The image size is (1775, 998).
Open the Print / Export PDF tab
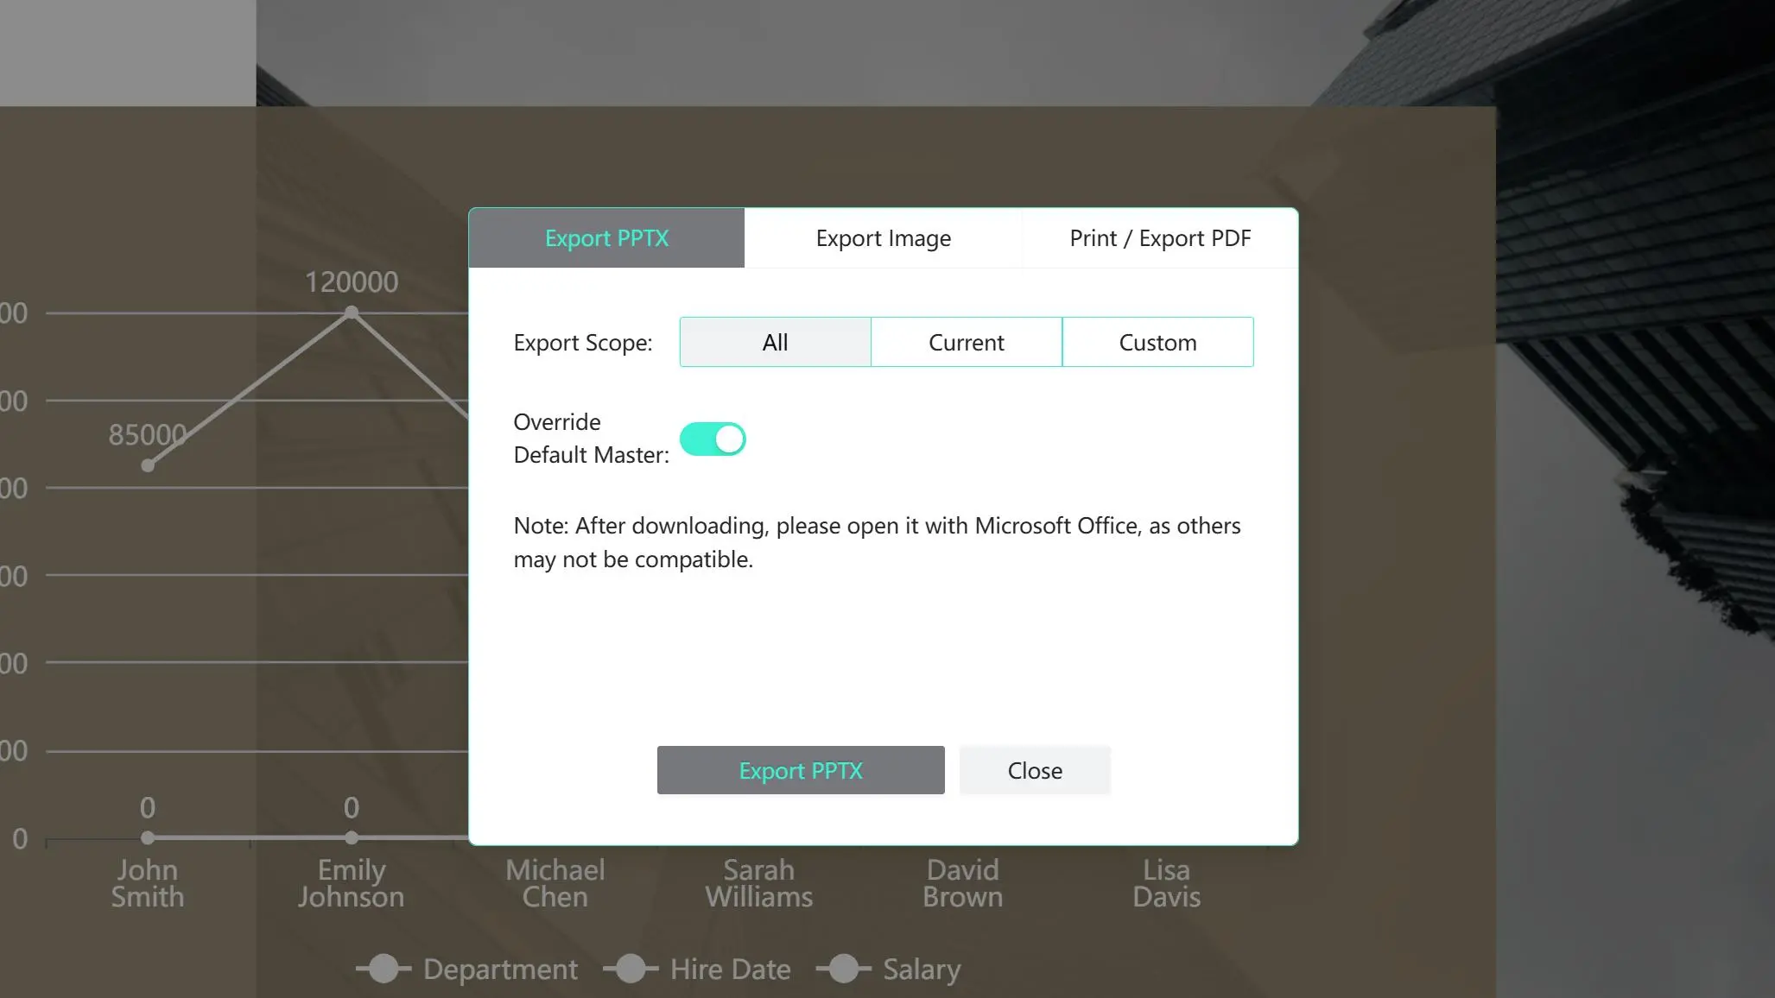pos(1159,238)
